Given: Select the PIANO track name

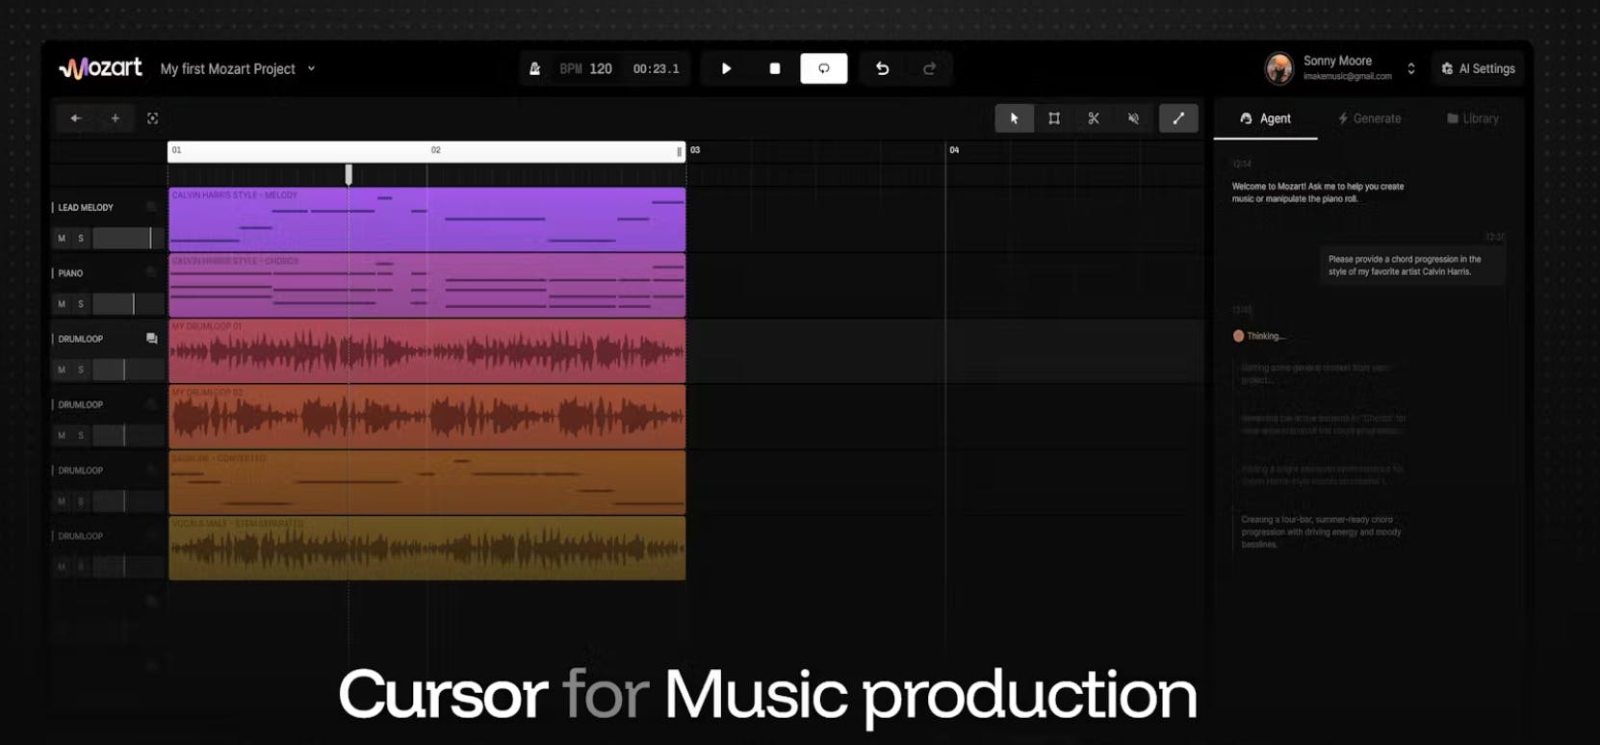Looking at the screenshot, I should [70, 273].
